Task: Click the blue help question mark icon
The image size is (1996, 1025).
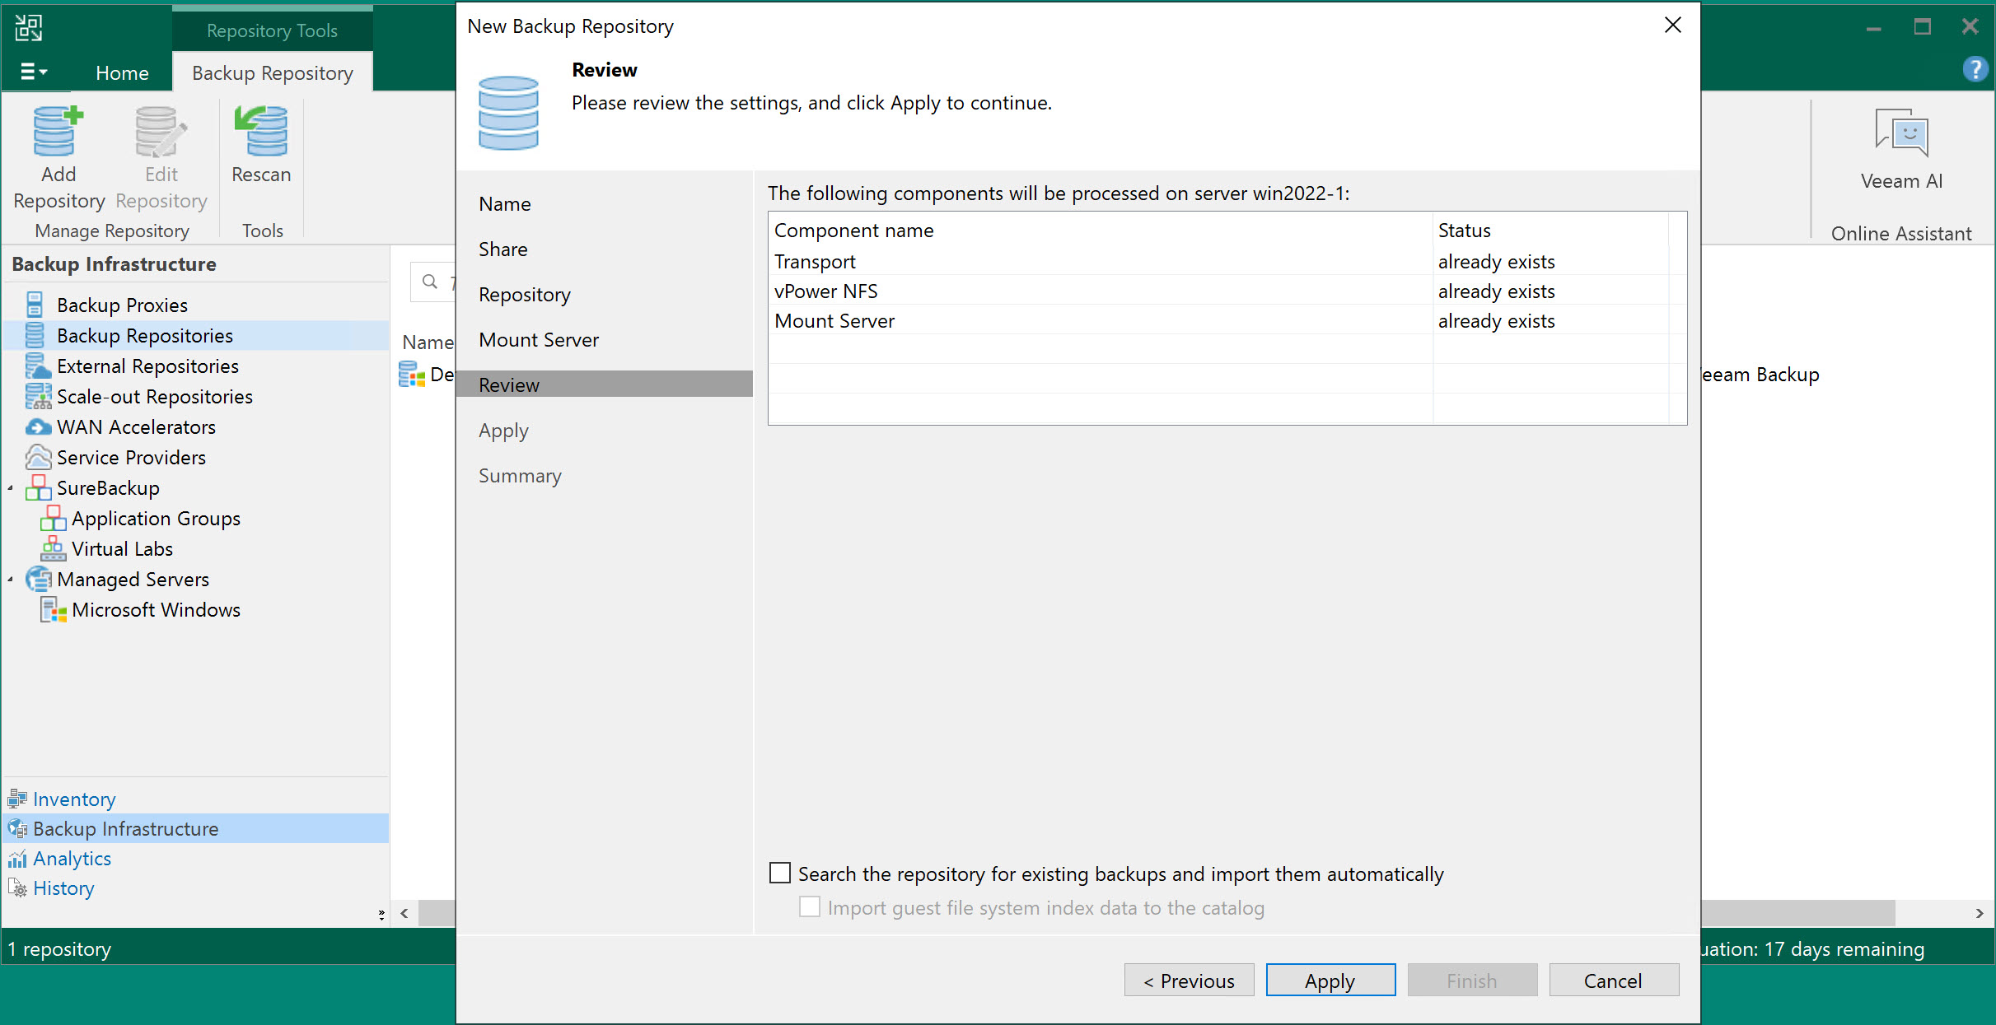Action: pos(1975,69)
